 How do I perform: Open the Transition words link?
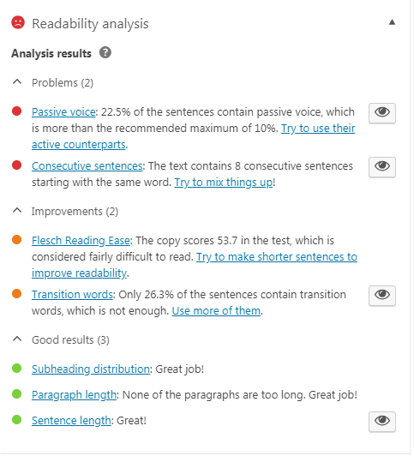click(72, 295)
